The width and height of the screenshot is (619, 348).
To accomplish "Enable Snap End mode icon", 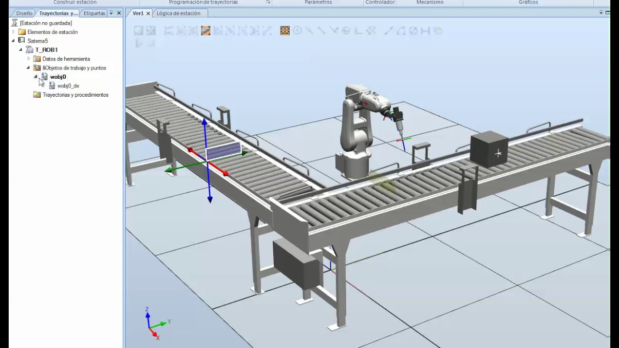I will [321, 31].
